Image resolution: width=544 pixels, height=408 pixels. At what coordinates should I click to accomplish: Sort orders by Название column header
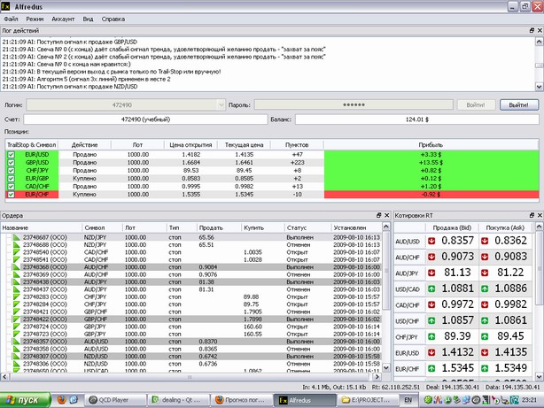click(x=41, y=227)
